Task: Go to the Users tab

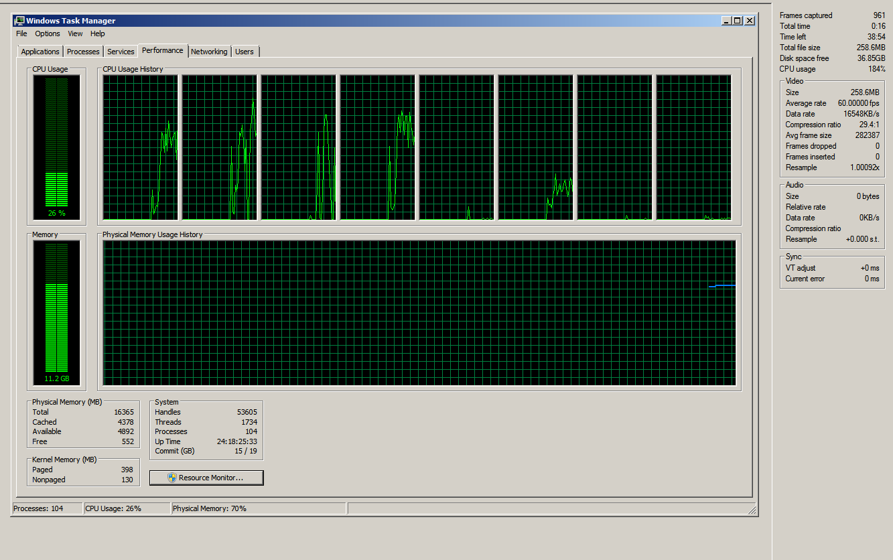Action: (x=245, y=52)
